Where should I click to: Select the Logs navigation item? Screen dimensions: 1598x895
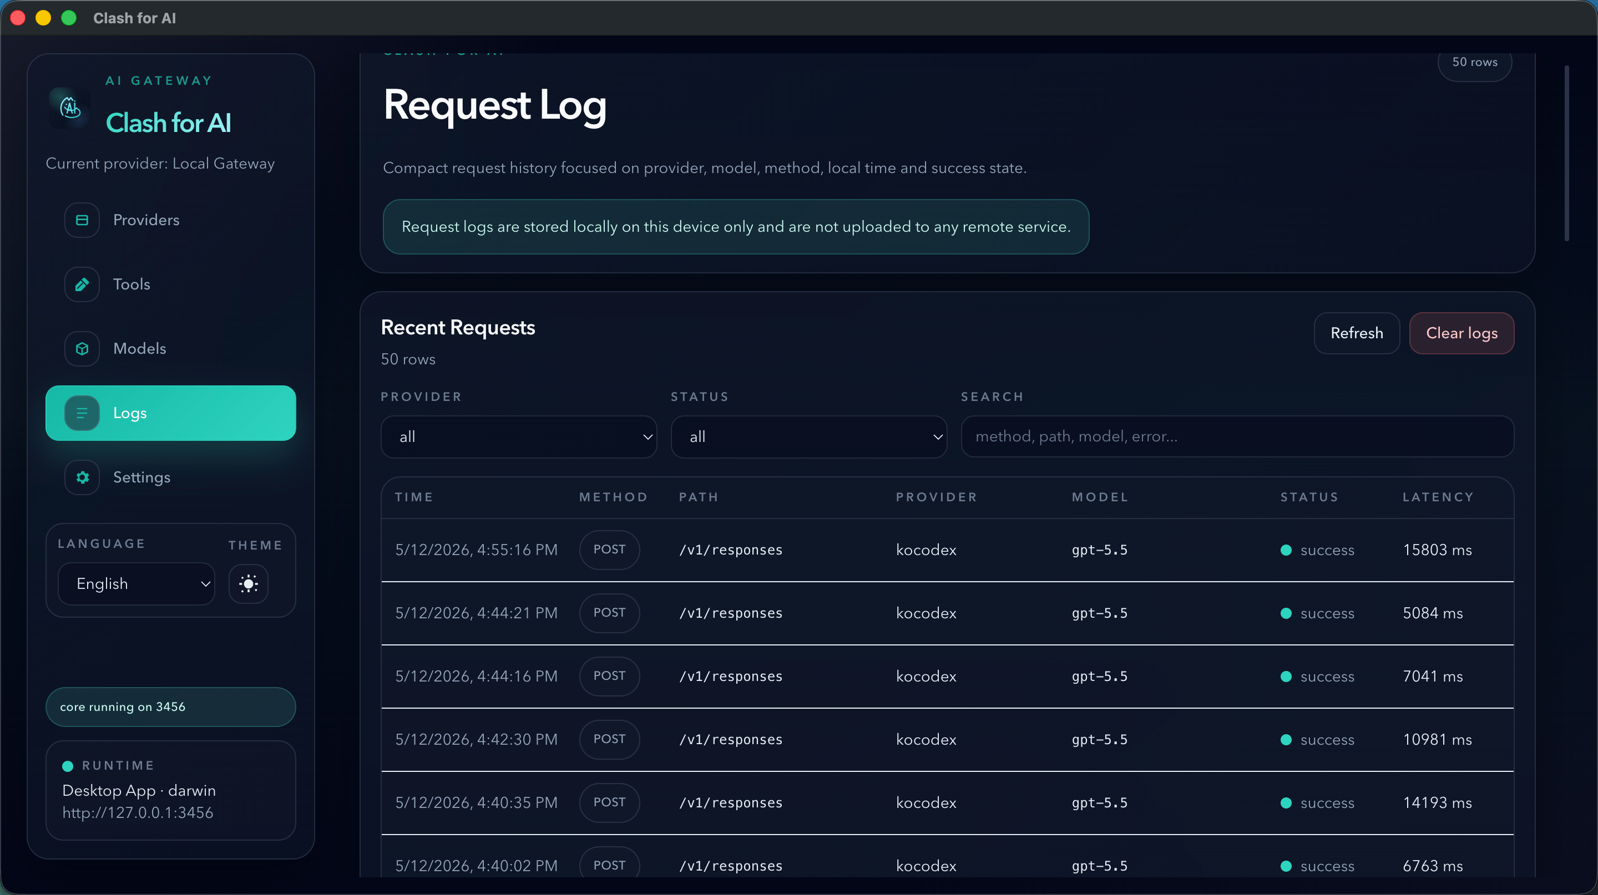170,414
